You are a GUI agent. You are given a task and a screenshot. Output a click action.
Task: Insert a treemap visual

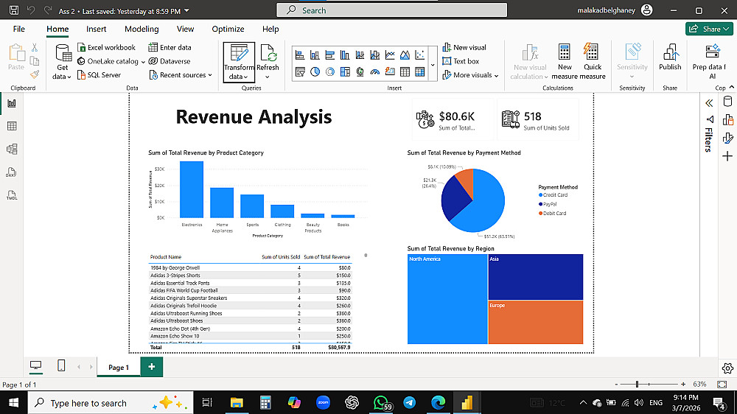[x=344, y=72]
